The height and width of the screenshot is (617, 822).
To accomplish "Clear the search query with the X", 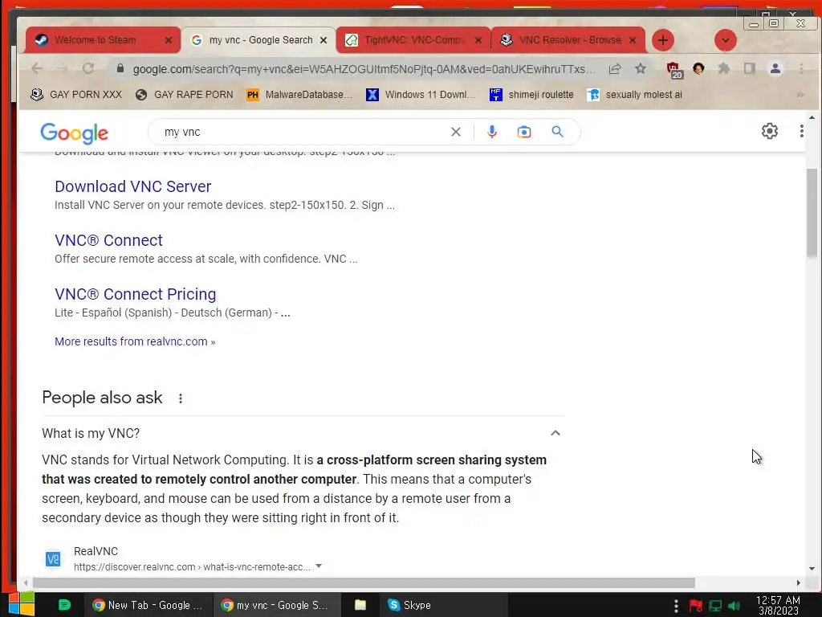I will pyautogui.click(x=456, y=132).
